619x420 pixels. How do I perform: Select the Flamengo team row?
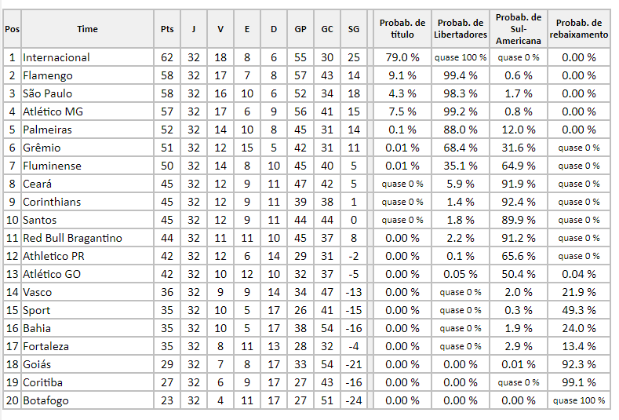[306, 75]
